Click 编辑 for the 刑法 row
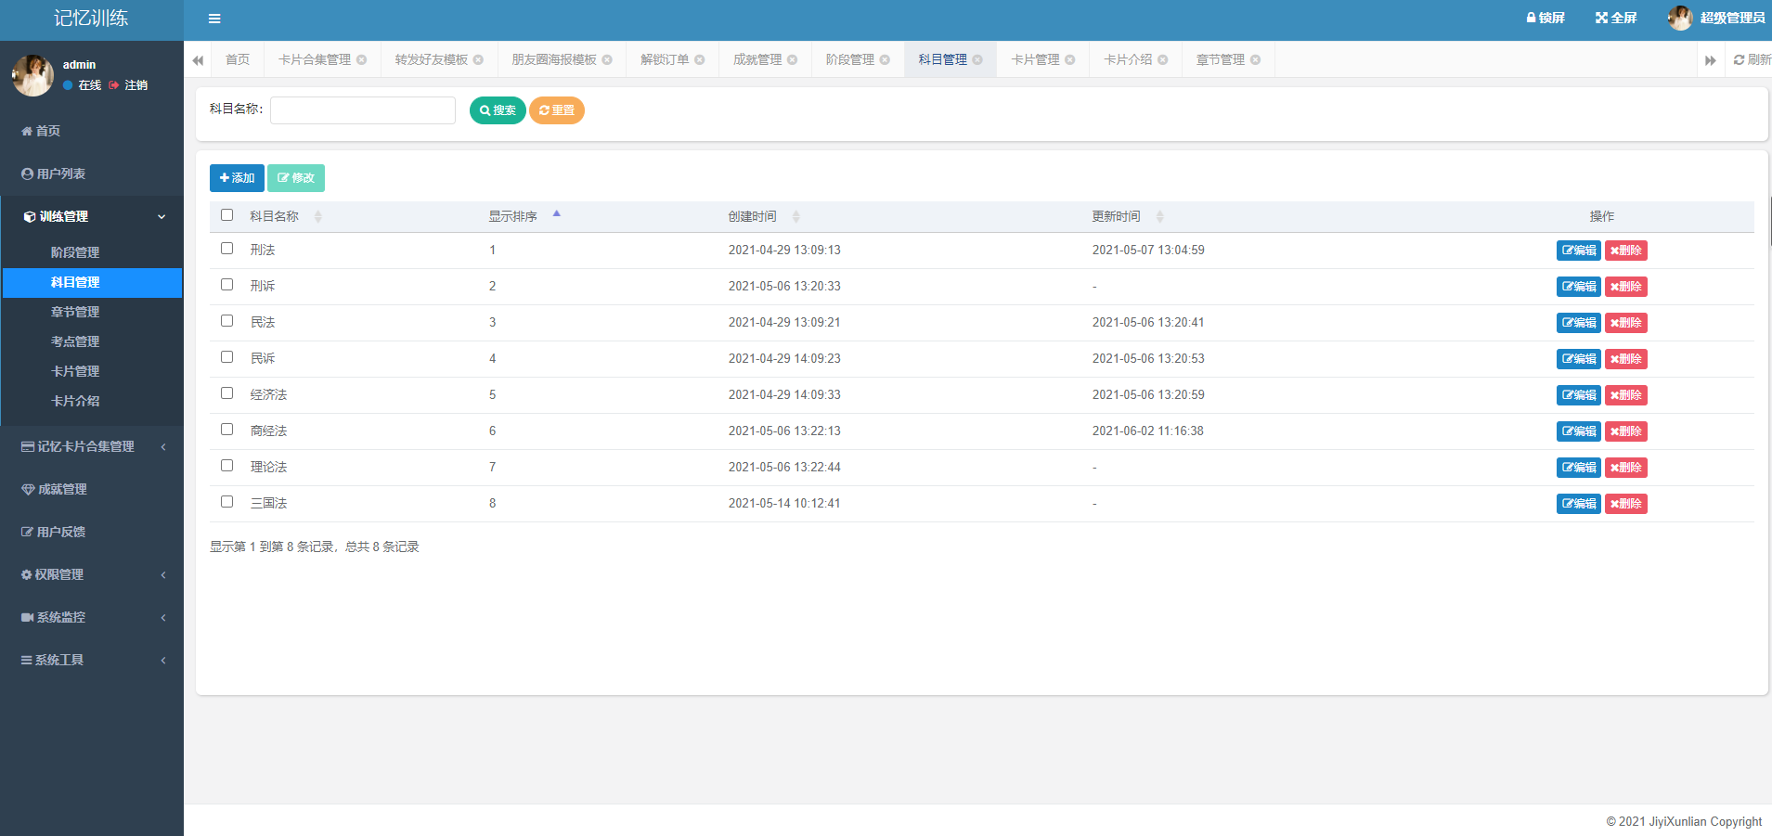Viewport: 1772px width, 836px height. click(x=1579, y=251)
